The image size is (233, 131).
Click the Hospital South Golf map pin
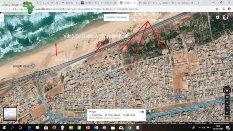point(48,97)
